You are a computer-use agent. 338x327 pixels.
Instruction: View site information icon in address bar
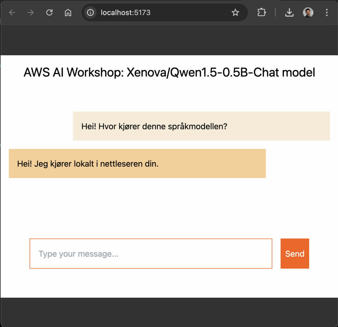pyautogui.click(x=91, y=12)
